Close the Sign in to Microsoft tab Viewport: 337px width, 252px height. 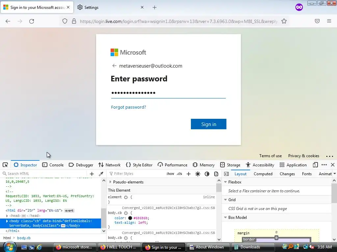click(x=68, y=7)
